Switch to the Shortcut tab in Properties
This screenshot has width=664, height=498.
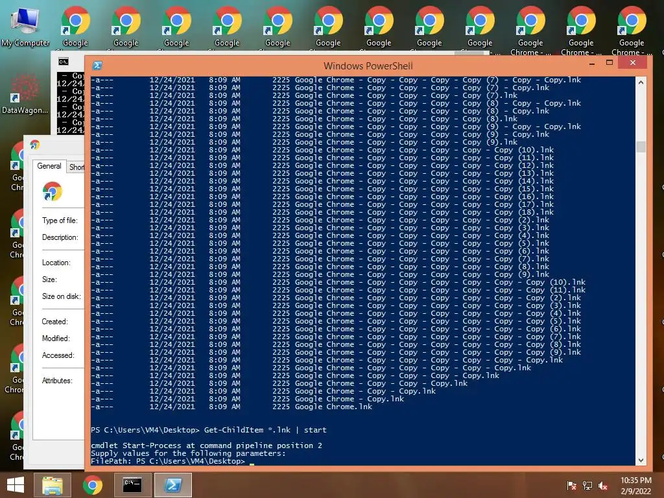click(x=77, y=167)
